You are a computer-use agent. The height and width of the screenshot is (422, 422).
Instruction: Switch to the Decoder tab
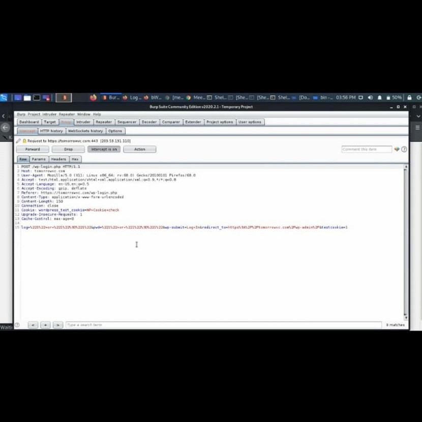point(149,122)
